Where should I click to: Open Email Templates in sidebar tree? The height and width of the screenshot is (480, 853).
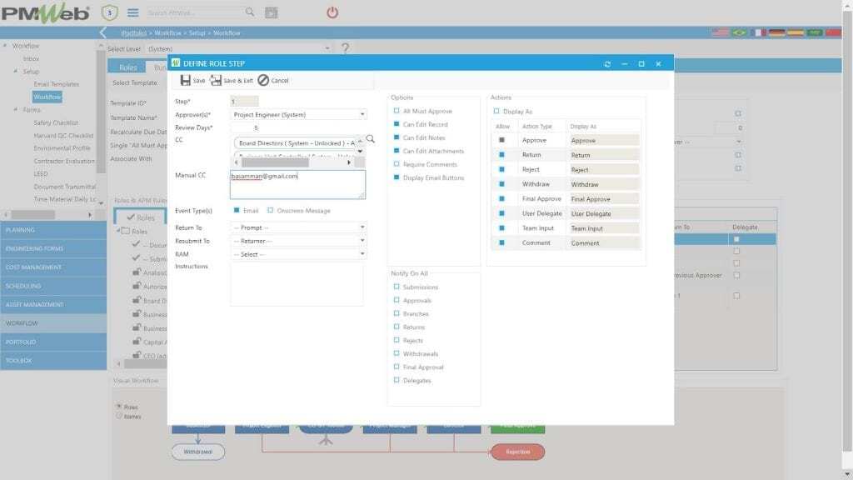click(56, 84)
